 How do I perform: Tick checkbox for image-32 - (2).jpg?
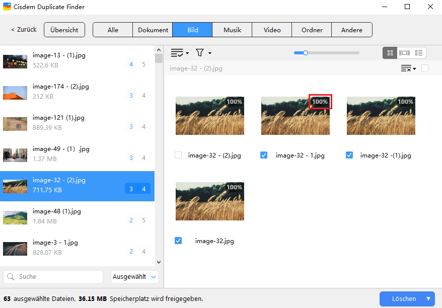coord(178,155)
